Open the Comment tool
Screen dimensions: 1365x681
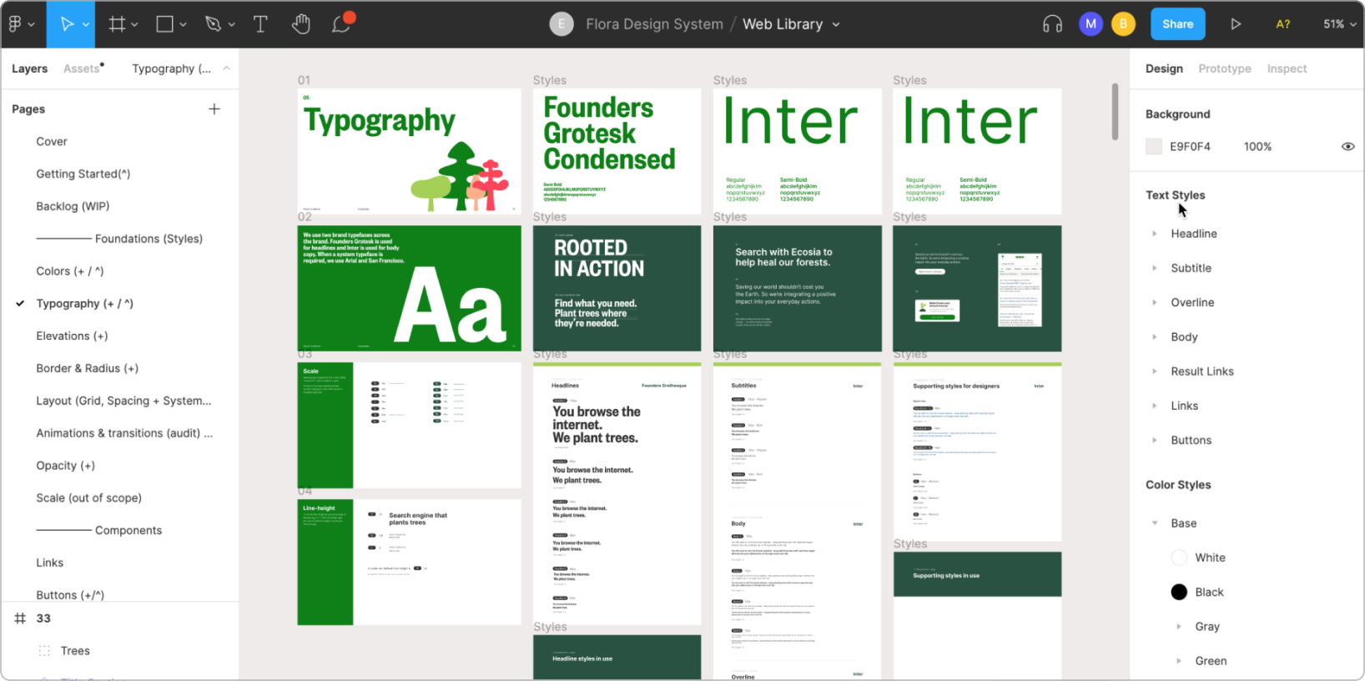[342, 23]
